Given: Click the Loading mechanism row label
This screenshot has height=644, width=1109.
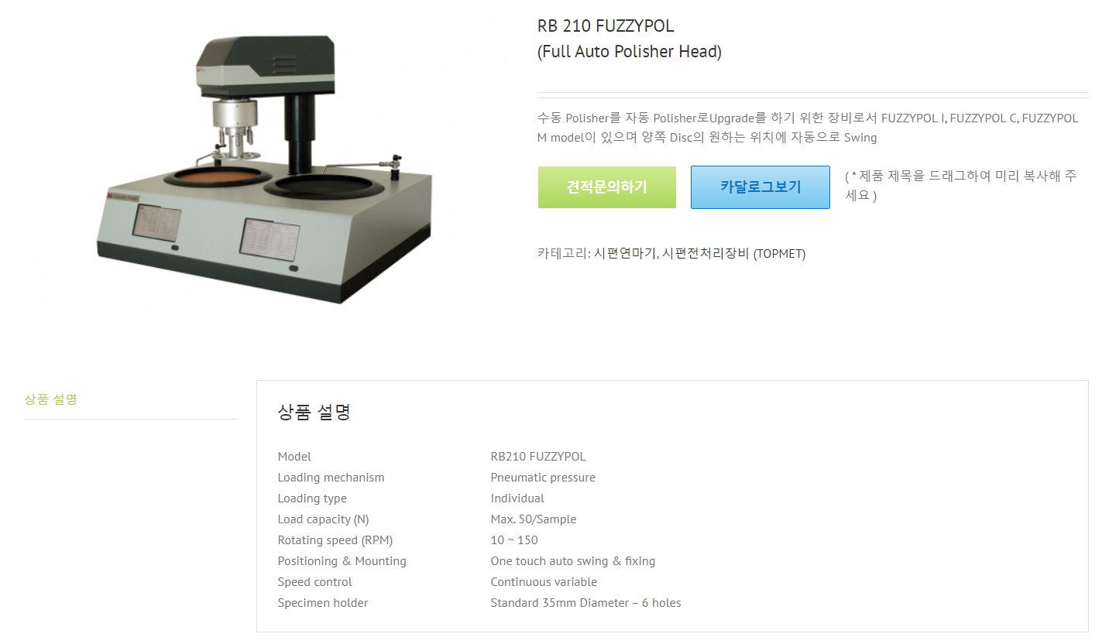Looking at the screenshot, I should [x=331, y=478].
